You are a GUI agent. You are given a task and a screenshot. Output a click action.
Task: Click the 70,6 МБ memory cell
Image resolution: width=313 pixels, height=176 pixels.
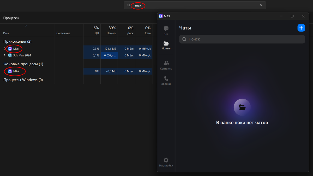pyautogui.click(x=109, y=71)
